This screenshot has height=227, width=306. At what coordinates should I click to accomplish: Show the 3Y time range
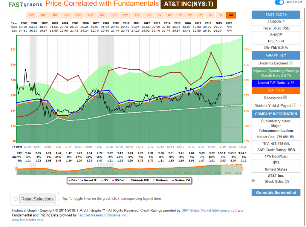tap(221, 15)
